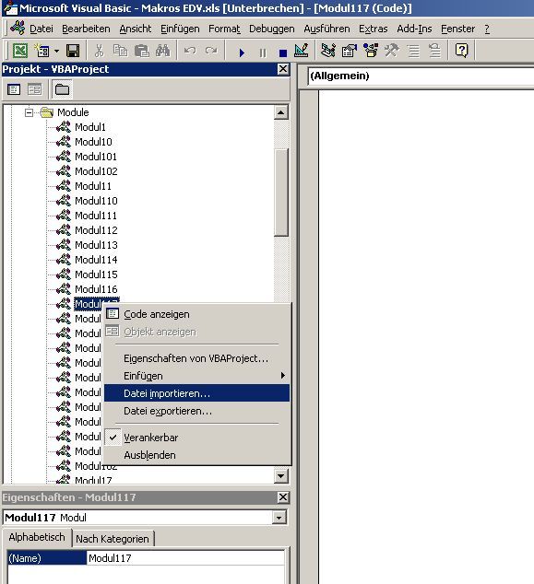This screenshot has width=534, height=584.
Task: Switch to Nach Kategorien tab
Action: 113,539
